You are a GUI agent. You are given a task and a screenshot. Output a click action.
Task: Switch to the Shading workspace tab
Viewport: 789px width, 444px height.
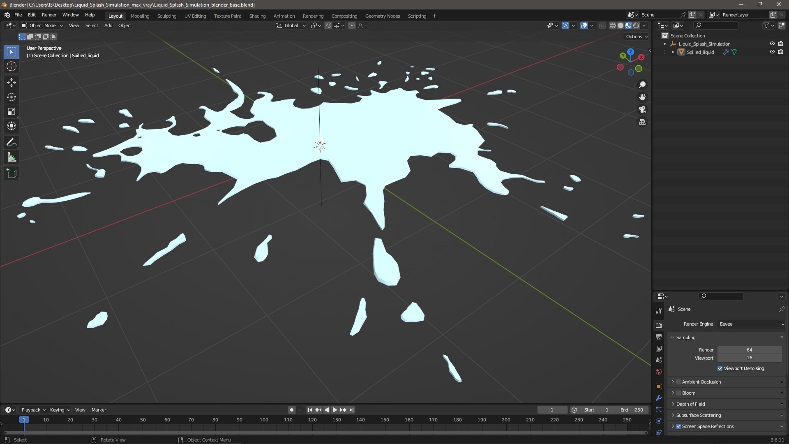[x=257, y=16]
